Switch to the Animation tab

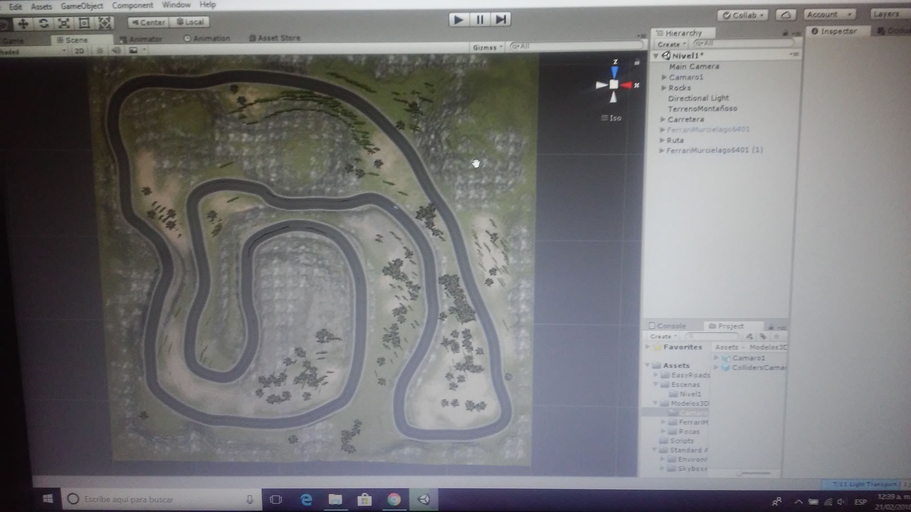coord(207,38)
